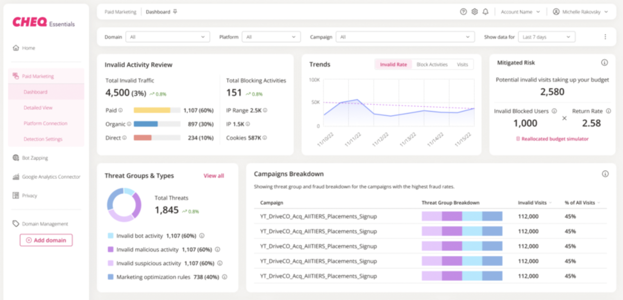Open the Reallocated budget simulator link
This screenshot has width=623, height=300.
552,139
